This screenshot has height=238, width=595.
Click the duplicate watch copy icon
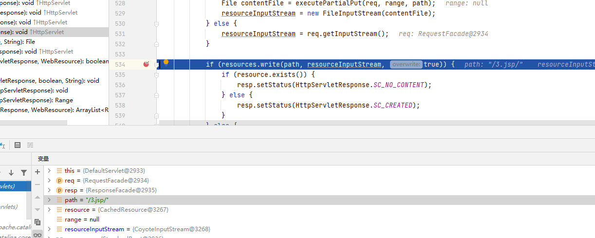(x=37, y=222)
